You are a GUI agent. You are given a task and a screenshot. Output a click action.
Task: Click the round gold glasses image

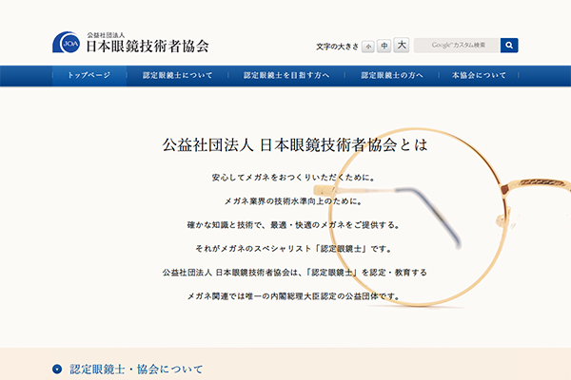point(443,218)
